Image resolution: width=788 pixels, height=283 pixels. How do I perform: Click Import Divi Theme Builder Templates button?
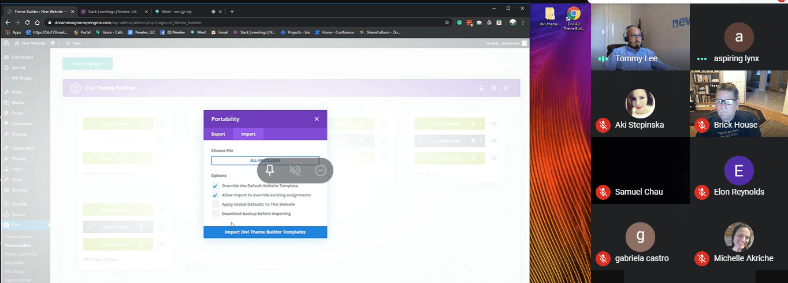point(265,232)
